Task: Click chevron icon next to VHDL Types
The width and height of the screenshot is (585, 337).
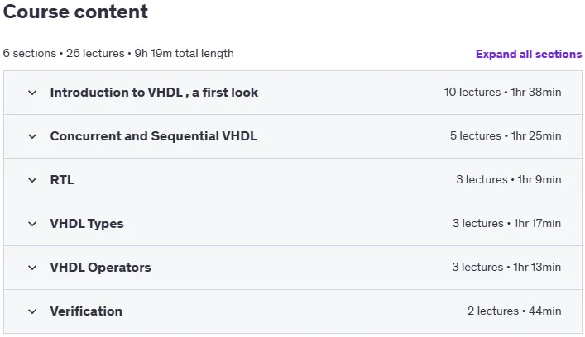Action: coord(32,224)
